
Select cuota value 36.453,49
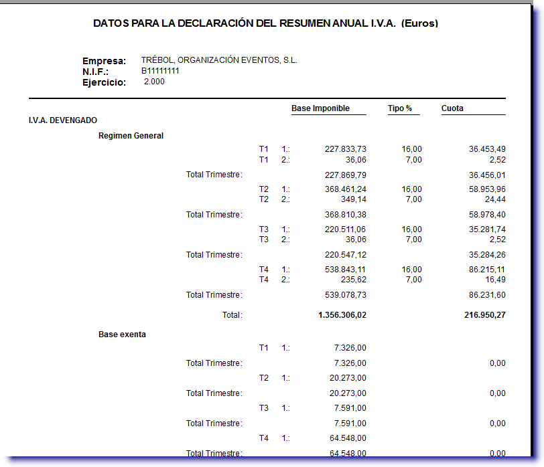click(x=487, y=149)
